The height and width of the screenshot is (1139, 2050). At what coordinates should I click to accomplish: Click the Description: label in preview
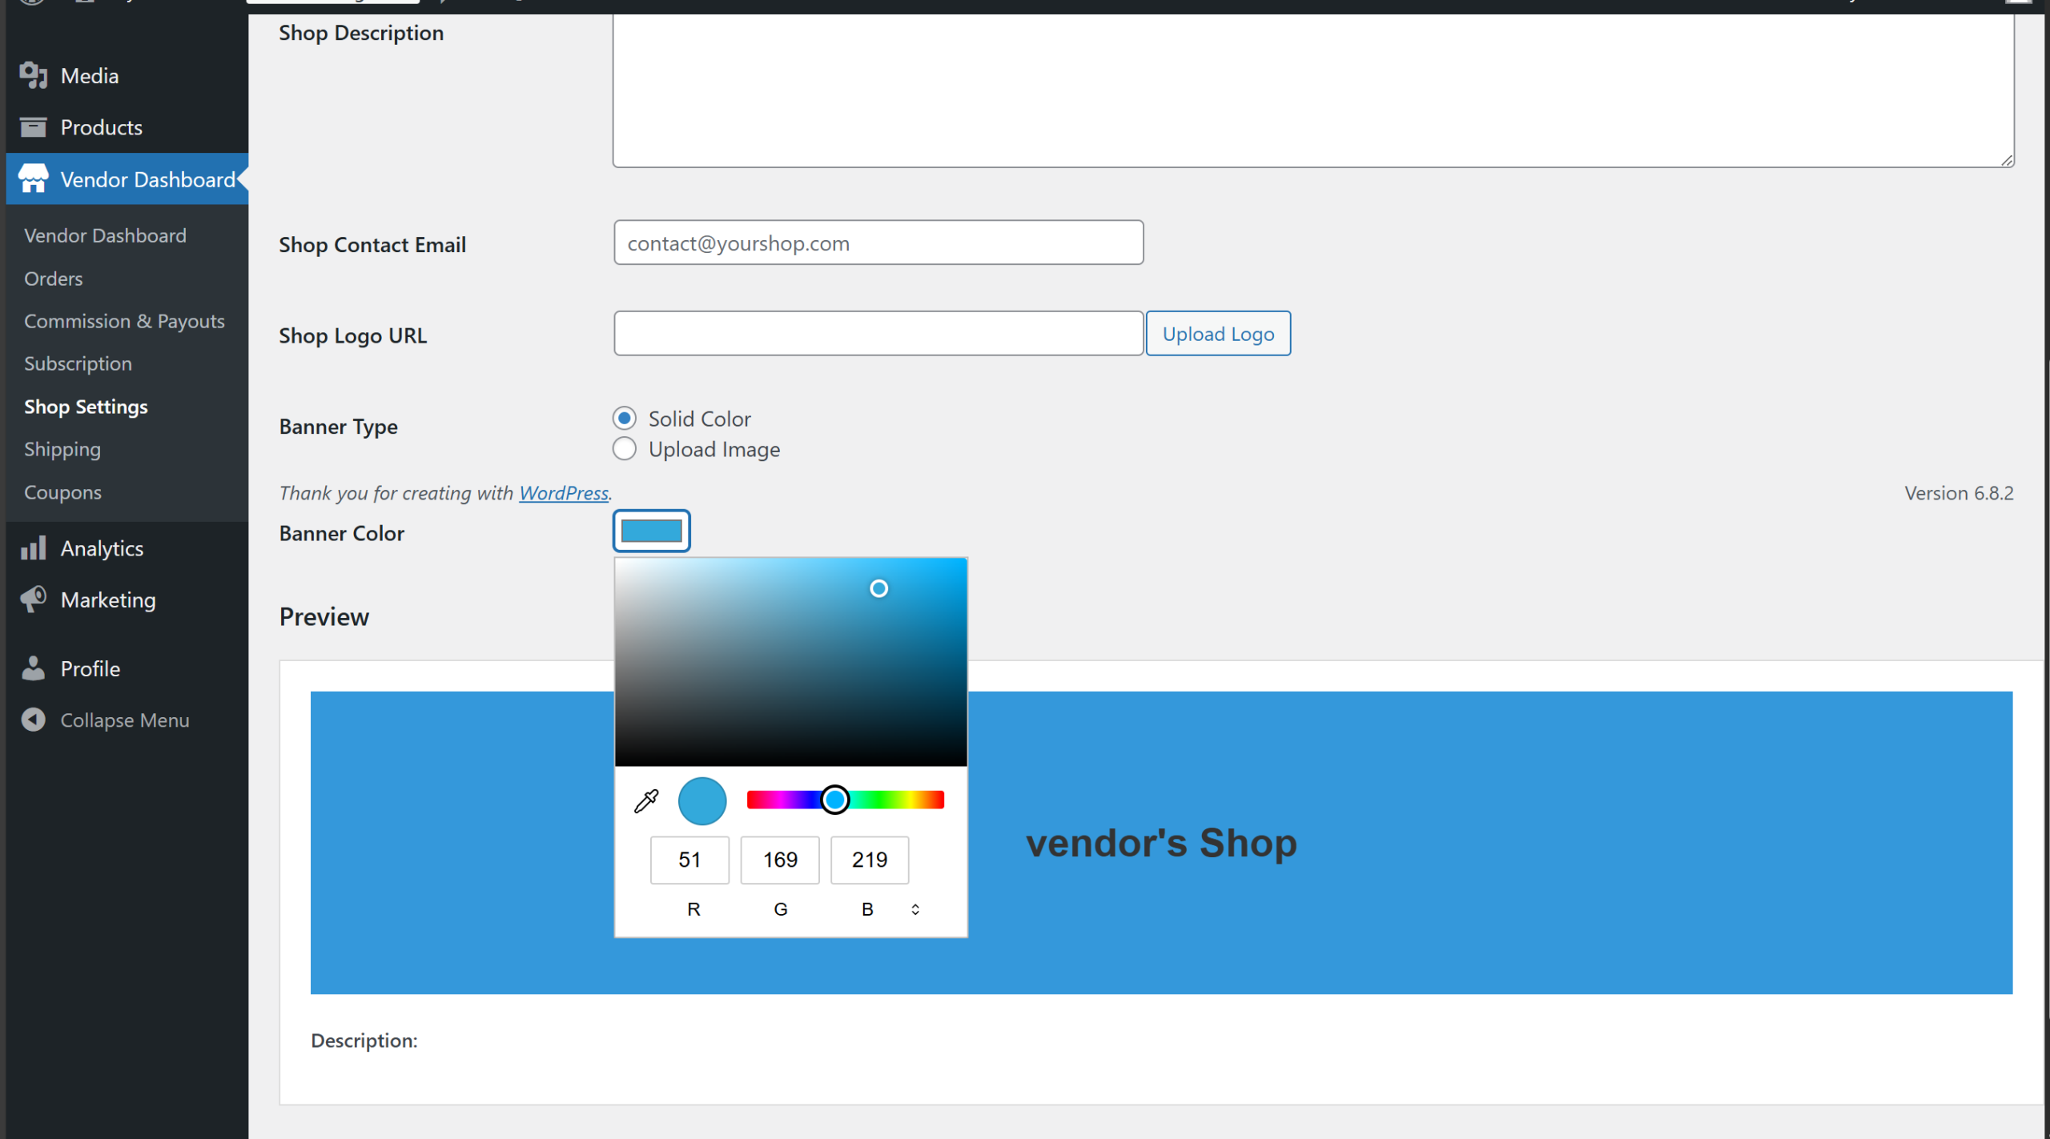[364, 1041]
